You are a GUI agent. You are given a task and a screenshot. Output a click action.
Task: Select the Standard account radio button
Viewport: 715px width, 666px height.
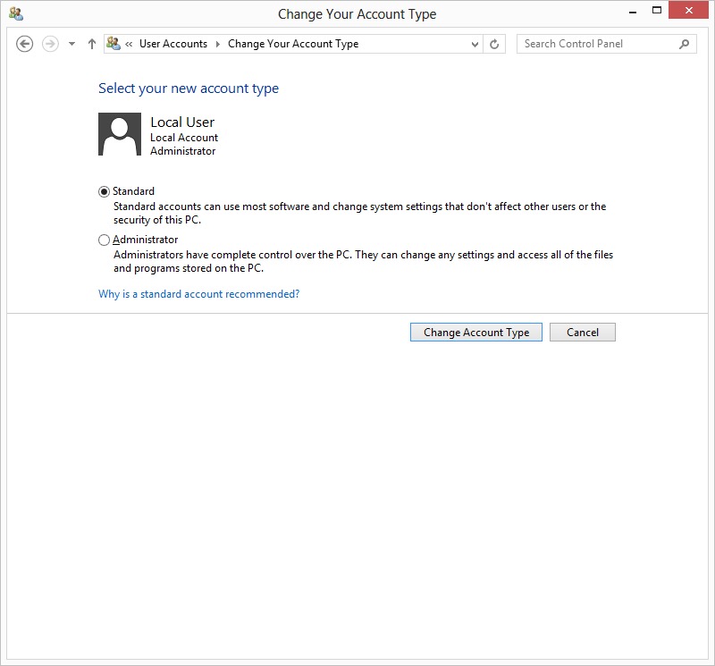click(x=105, y=191)
